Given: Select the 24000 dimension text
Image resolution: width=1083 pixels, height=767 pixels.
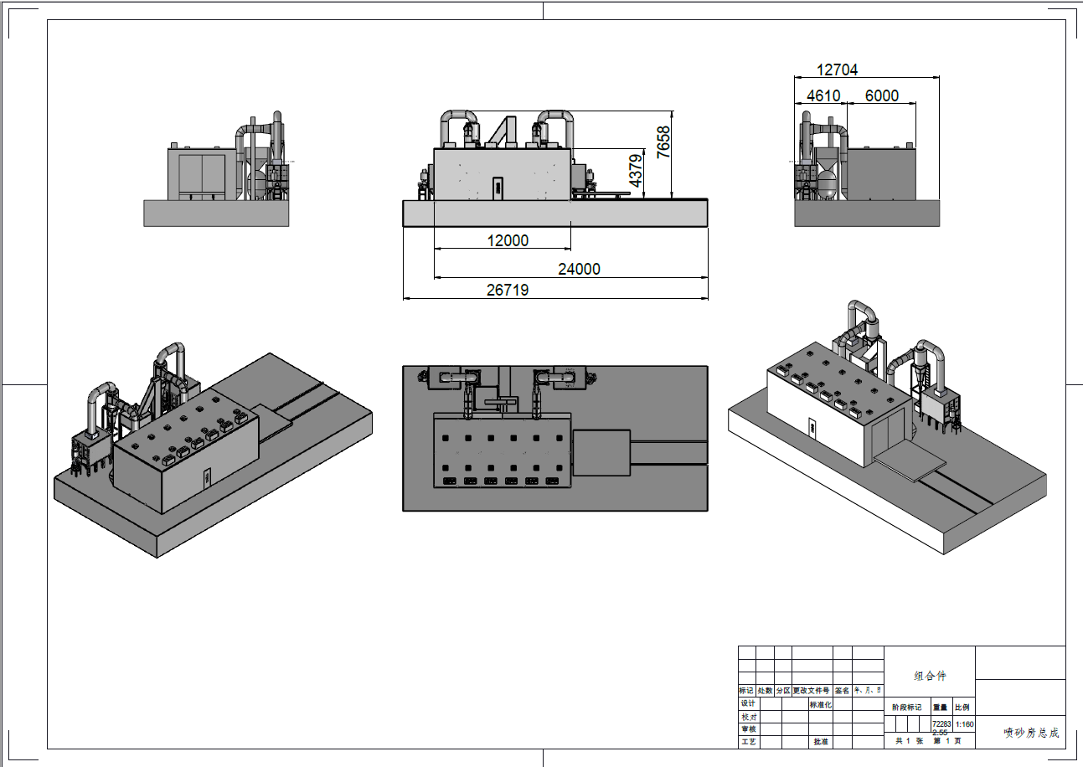Looking at the screenshot, I should pyautogui.click(x=579, y=269).
